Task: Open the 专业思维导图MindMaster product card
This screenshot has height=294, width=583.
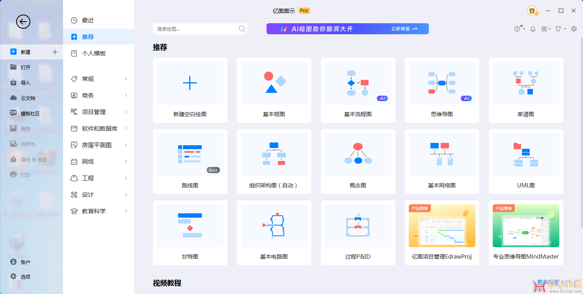Action: point(526,233)
